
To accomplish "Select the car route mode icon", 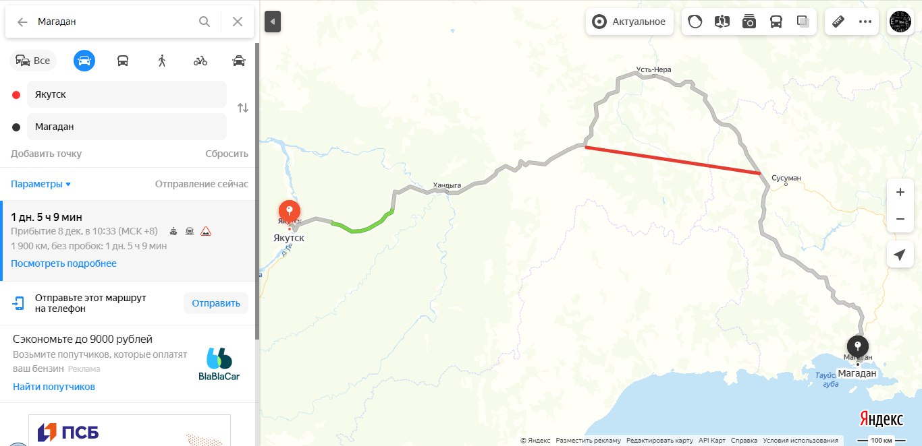I will click(x=84, y=61).
